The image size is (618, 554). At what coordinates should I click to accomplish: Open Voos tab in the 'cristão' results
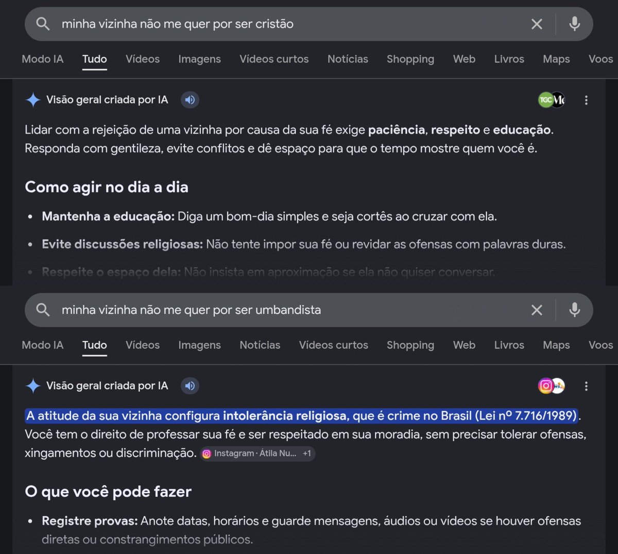[x=600, y=59]
